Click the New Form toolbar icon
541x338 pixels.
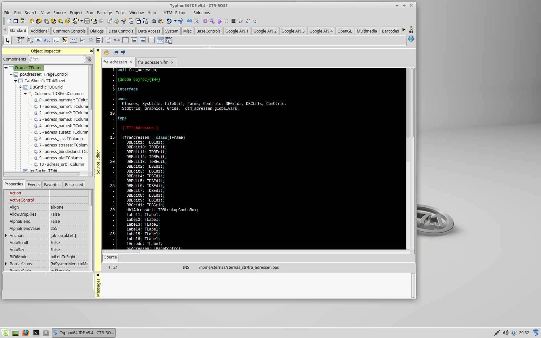tap(15, 21)
